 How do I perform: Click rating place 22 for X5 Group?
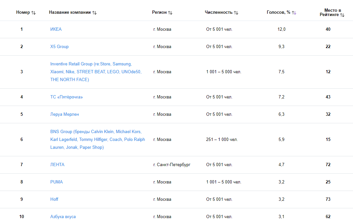point(328,46)
